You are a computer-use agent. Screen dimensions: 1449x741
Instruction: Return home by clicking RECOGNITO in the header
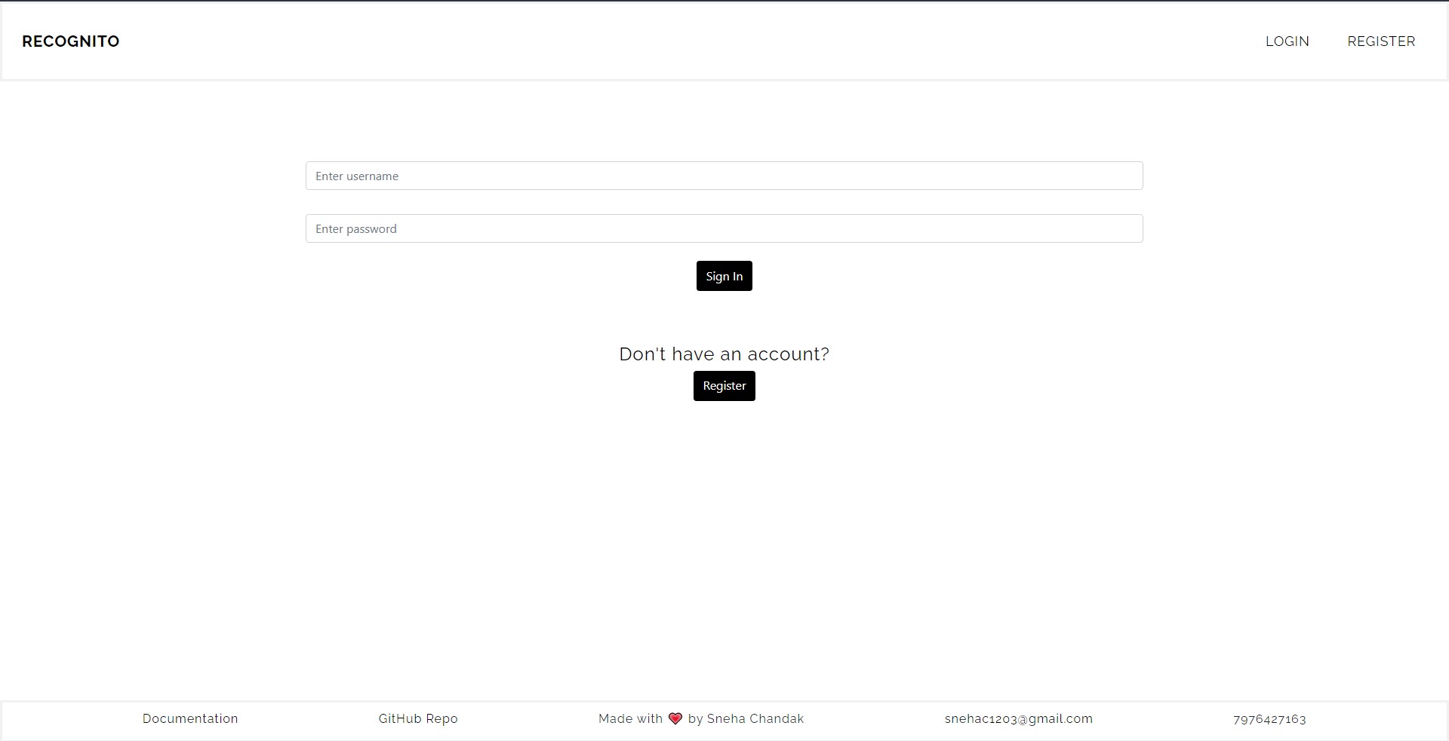[x=70, y=41]
